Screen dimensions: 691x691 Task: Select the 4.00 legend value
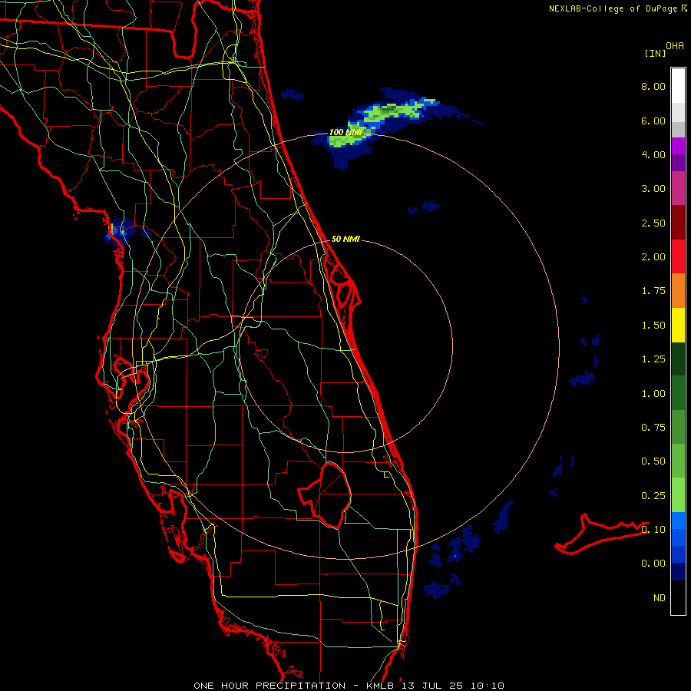[x=653, y=154]
